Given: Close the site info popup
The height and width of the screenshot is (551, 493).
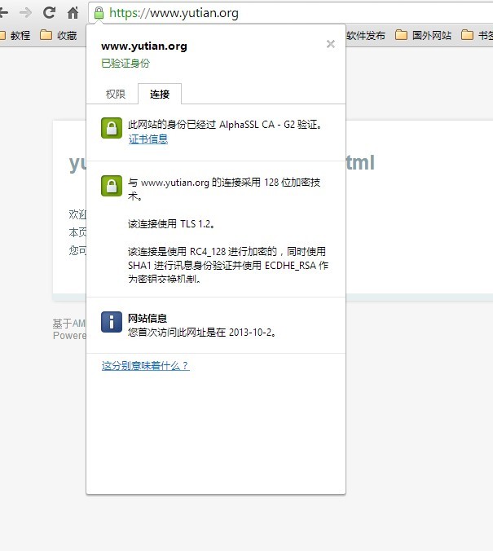Looking at the screenshot, I should [x=330, y=44].
